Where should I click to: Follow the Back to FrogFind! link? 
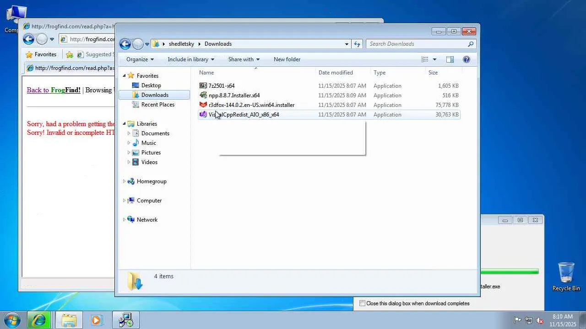tap(54, 90)
